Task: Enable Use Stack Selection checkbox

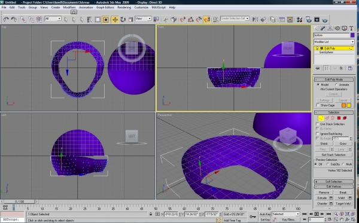Action: click(318, 124)
